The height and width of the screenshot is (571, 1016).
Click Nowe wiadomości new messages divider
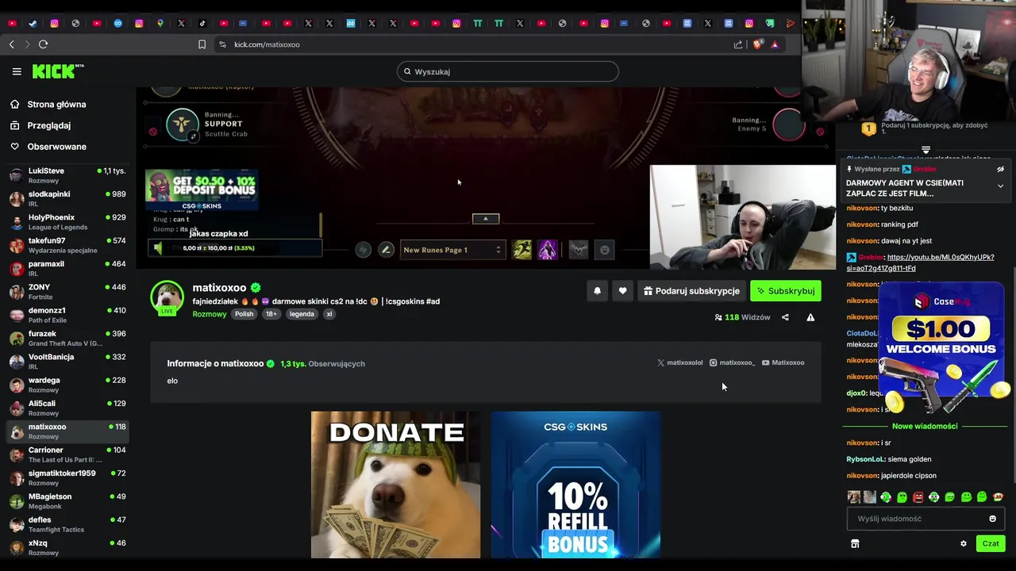pyautogui.click(x=925, y=426)
